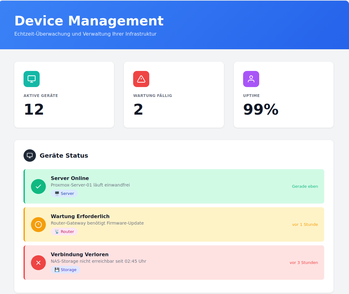Select the orange clock icon on Wartung Erforderlich

pos(38,225)
